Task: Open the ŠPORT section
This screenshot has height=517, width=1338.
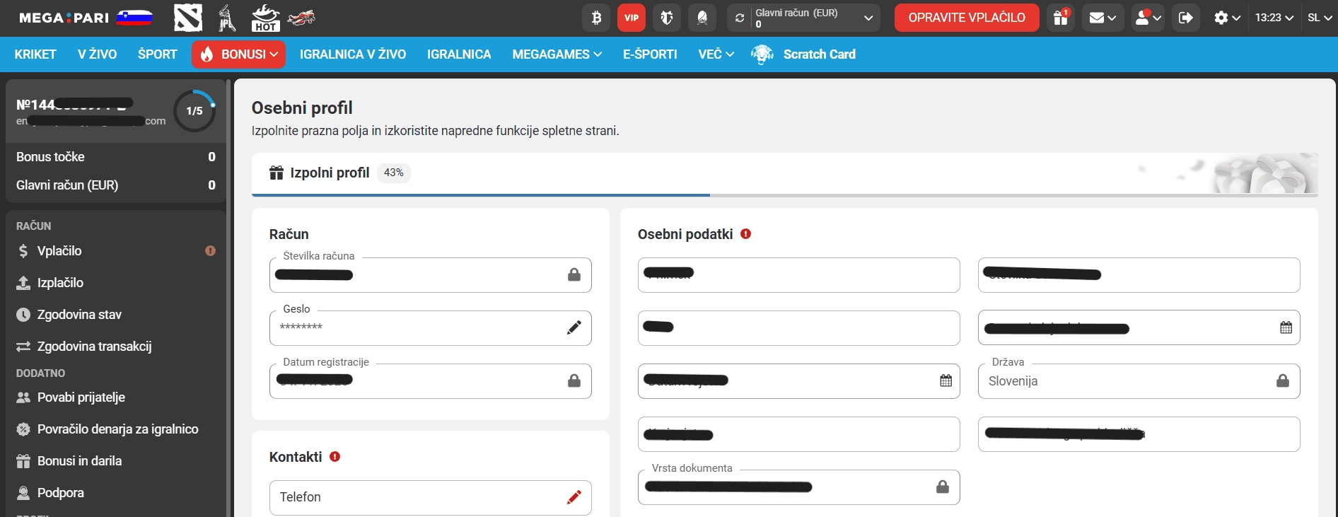Action: [x=158, y=54]
